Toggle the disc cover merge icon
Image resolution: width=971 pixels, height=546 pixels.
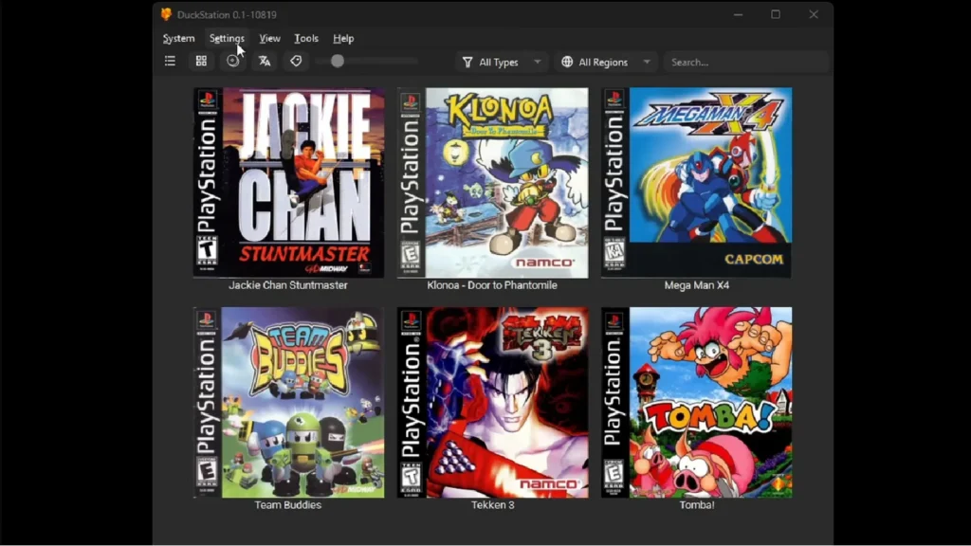(x=233, y=62)
